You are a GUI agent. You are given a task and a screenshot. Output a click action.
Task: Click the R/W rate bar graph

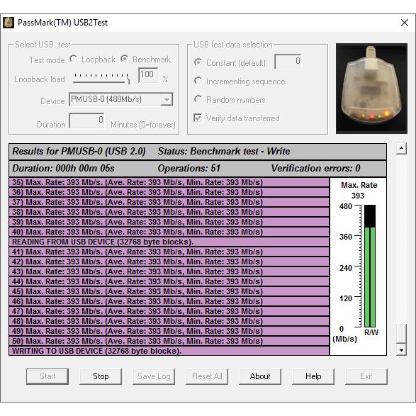tap(370, 266)
